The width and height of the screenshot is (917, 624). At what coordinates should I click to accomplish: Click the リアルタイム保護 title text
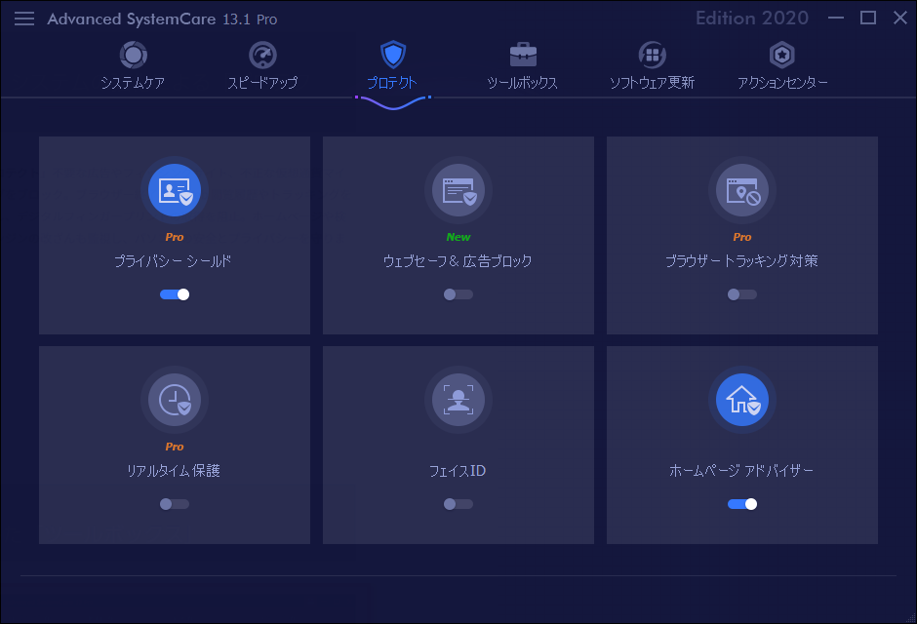pyautogui.click(x=174, y=471)
